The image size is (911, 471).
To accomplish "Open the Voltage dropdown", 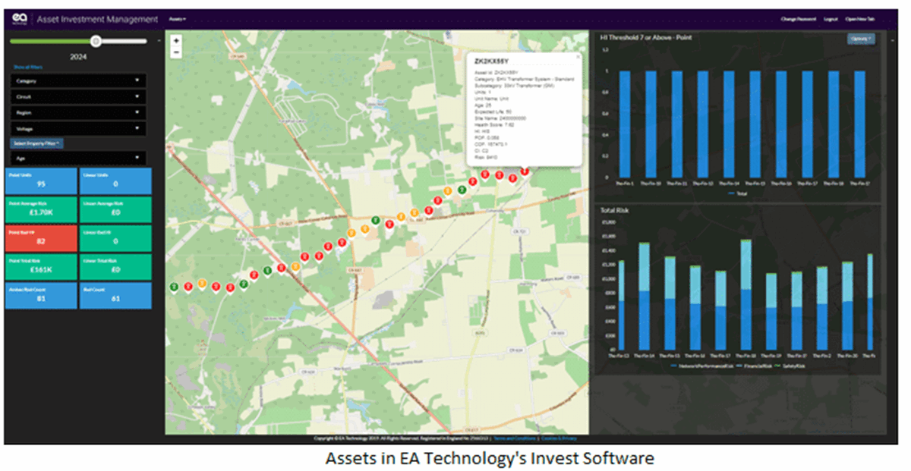I will (78, 130).
